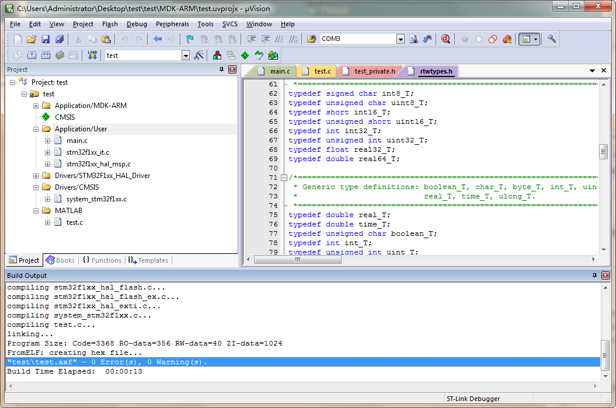Collapse the code fold at line 71
Screen dimensions: 616x408
coord(284,177)
